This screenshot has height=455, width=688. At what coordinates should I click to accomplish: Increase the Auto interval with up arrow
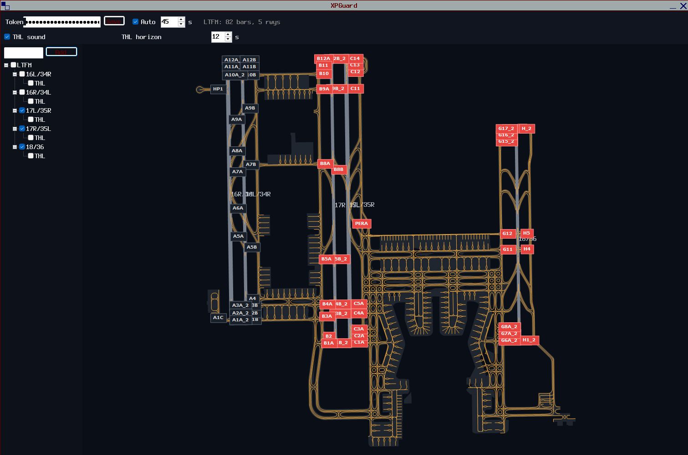click(x=181, y=20)
